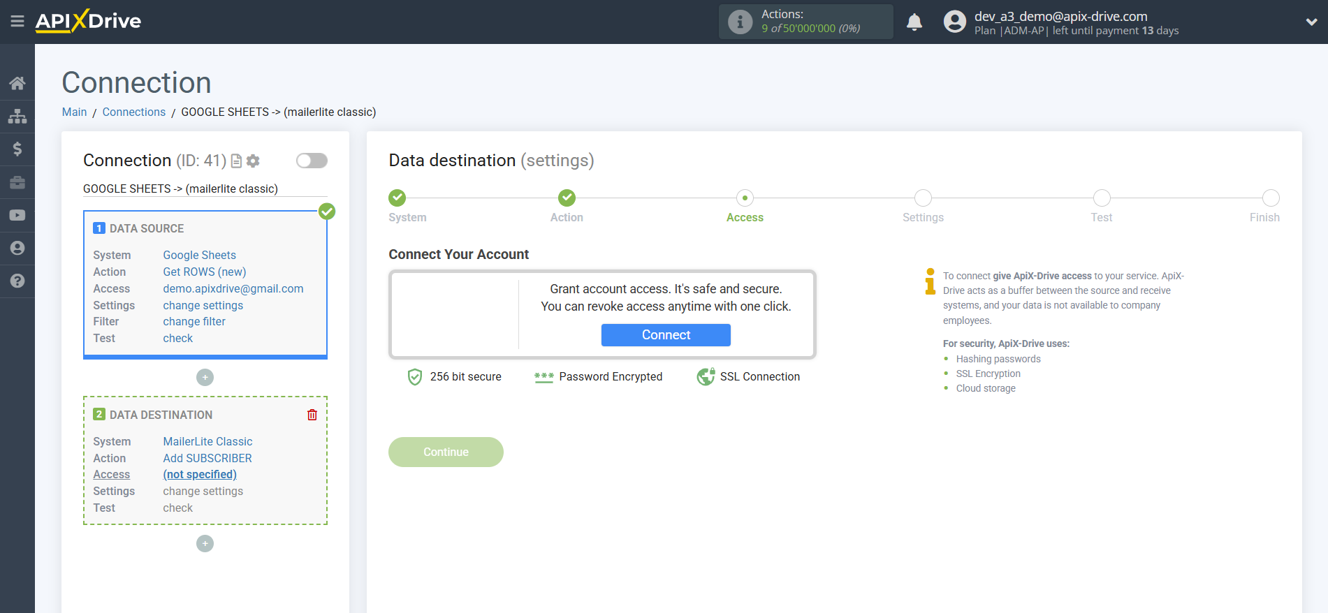Click the SSL Connection globe icon
Image resolution: width=1328 pixels, height=613 pixels.
(x=706, y=376)
